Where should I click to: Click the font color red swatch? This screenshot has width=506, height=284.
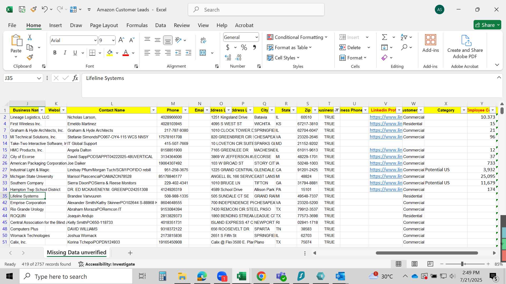[x=126, y=53]
